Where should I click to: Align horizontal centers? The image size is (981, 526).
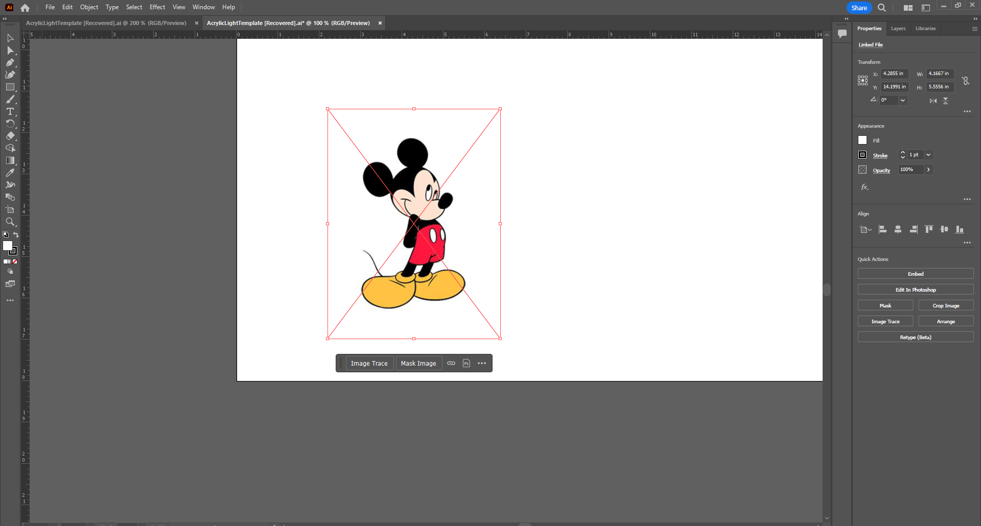[898, 229]
